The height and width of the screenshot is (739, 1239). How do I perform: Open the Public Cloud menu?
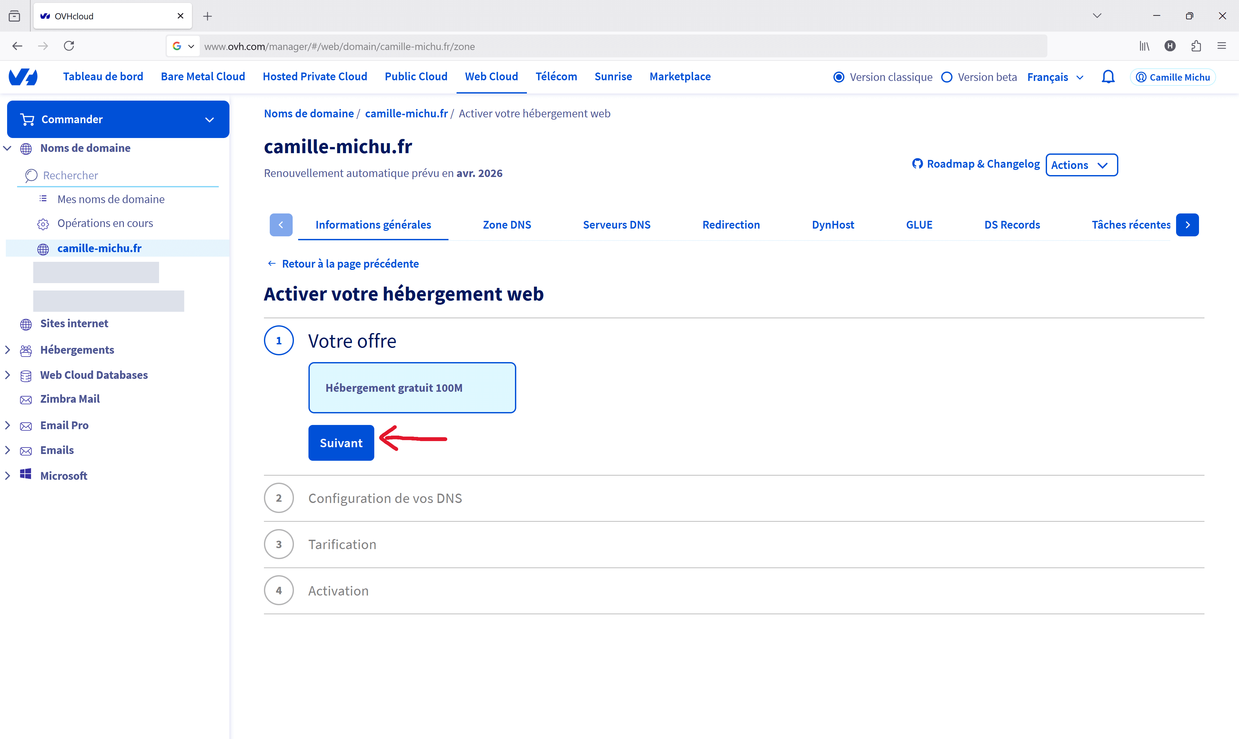tap(416, 77)
